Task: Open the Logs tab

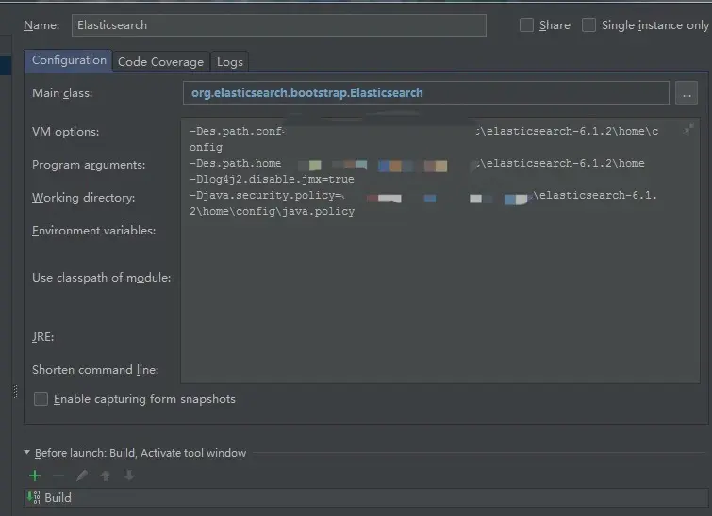Action: (230, 62)
